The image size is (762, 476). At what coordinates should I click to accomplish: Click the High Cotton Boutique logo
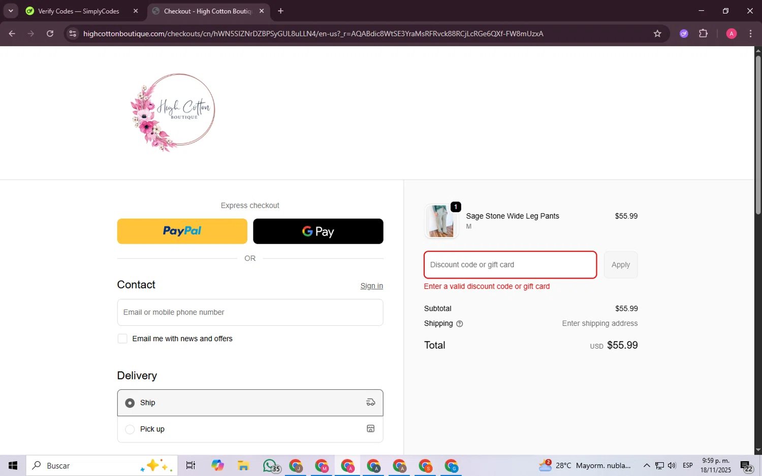click(173, 113)
